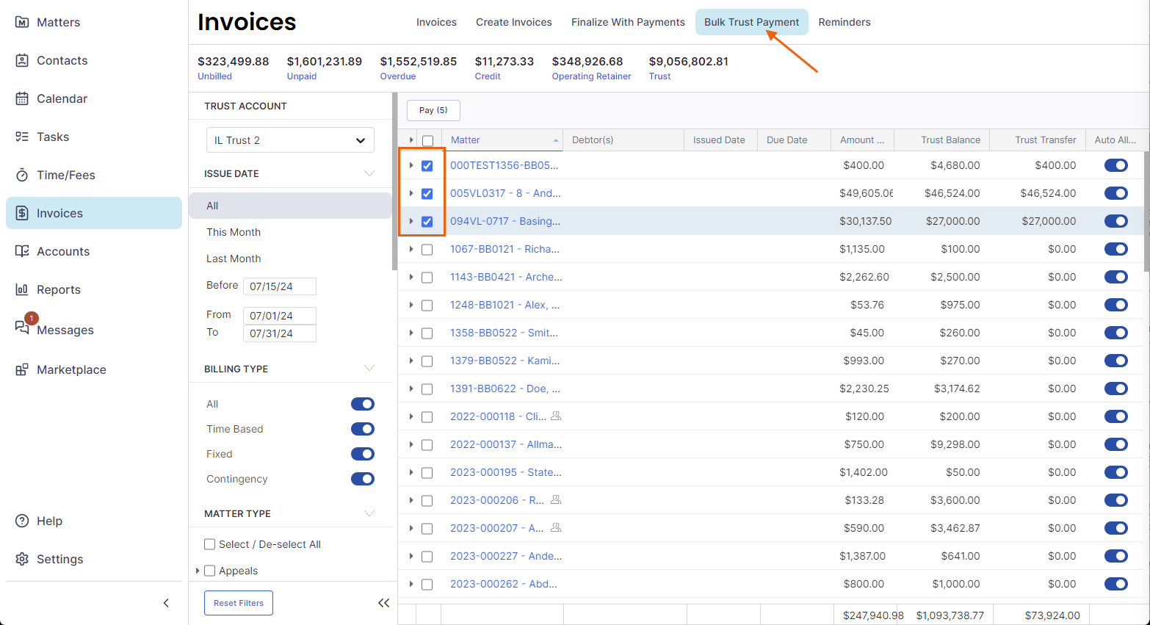Expand the Appeals matter type tree
This screenshot has height=625, width=1150.
point(198,571)
